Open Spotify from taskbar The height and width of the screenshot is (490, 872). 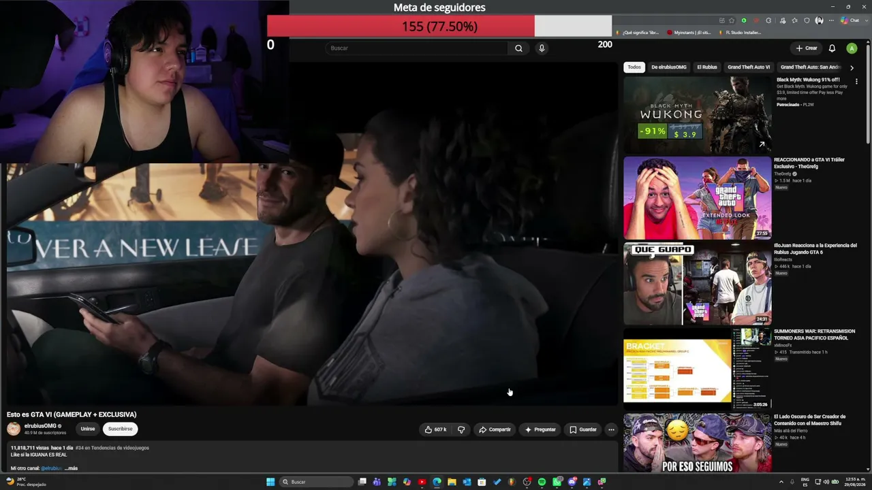click(x=542, y=482)
